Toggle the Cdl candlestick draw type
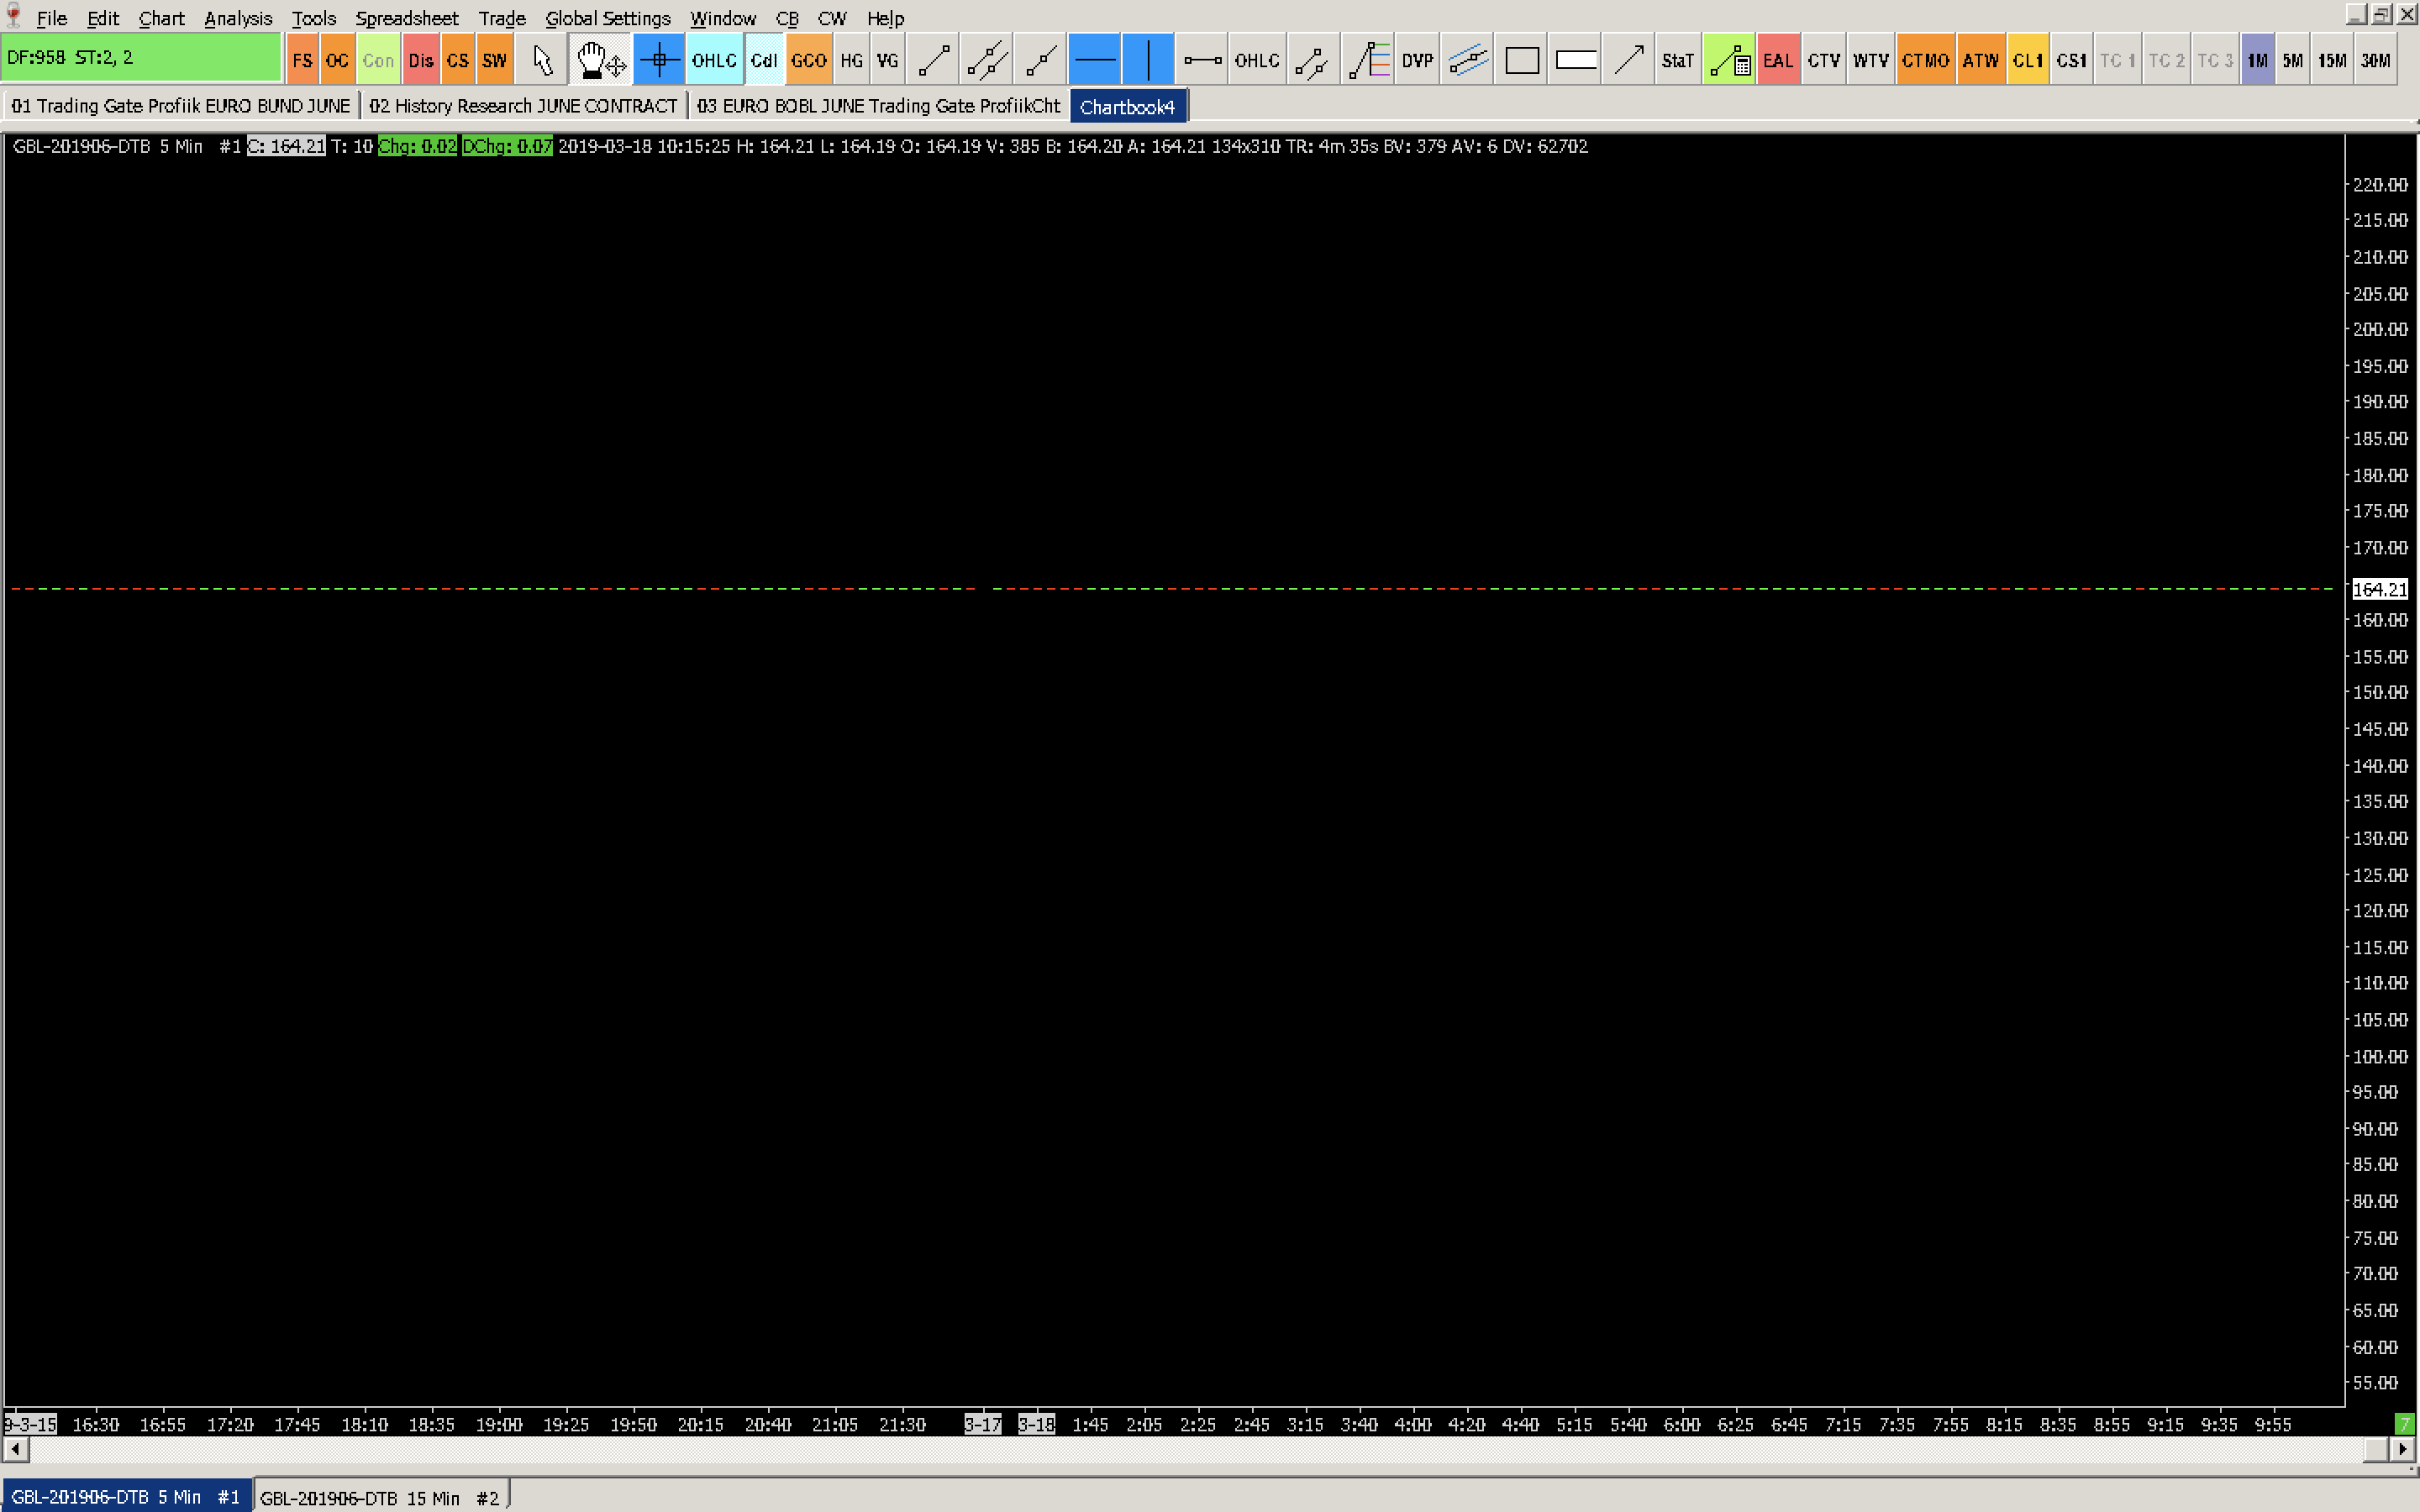 coord(764,60)
